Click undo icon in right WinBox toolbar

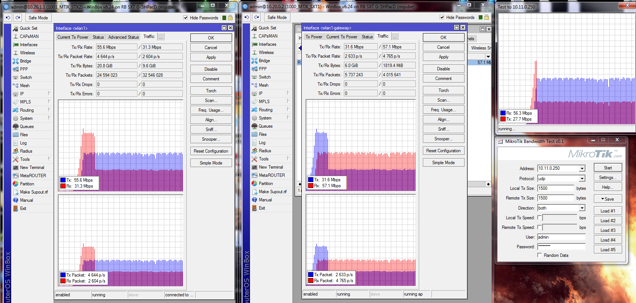point(247,17)
